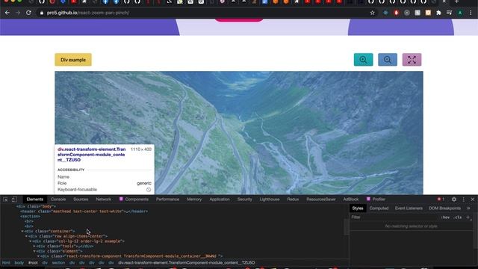Click the red error count indicator
The height and width of the screenshot is (269, 478).
441,200
